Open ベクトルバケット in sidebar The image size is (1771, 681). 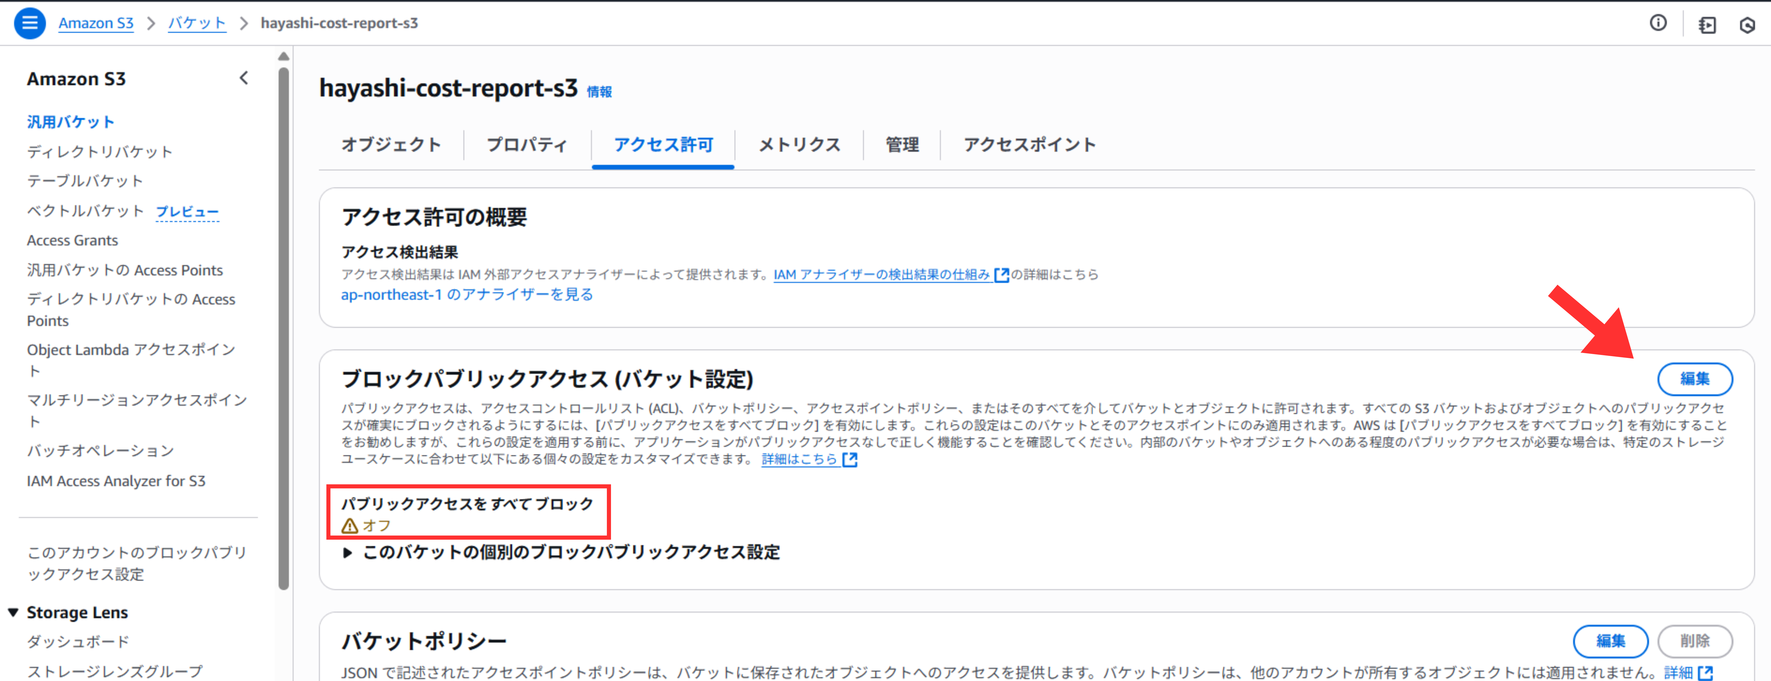point(85,211)
